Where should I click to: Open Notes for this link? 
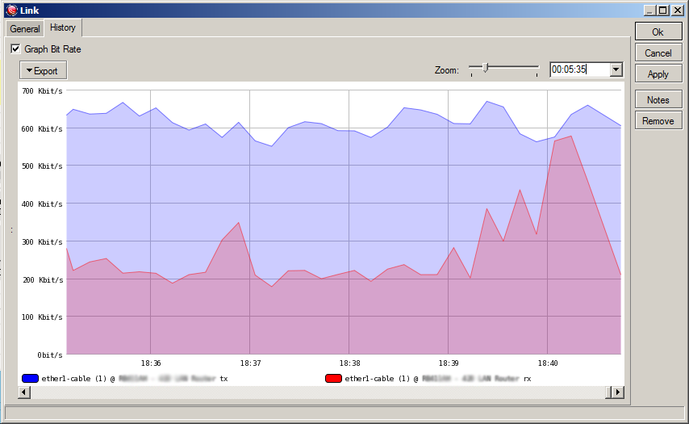click(658, 100)
